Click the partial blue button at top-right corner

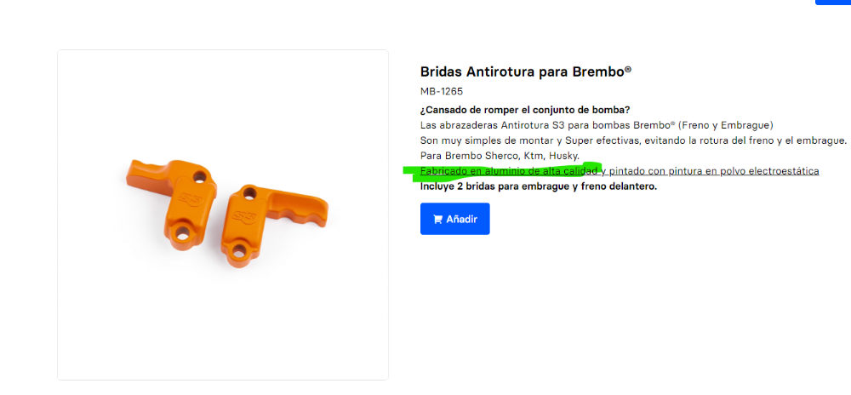click(x=833, y=3)
